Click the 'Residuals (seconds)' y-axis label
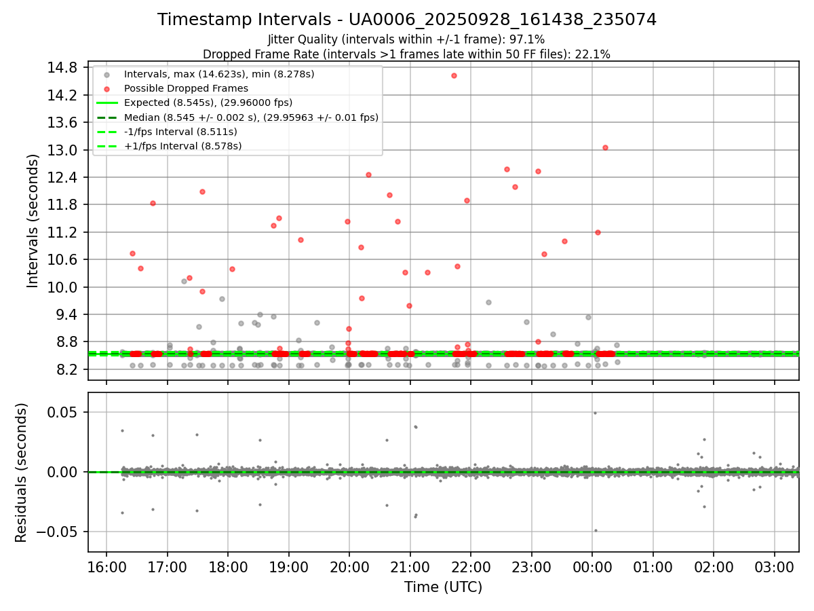The height and width of the screenshot is (611, 814). click(21, 473)
